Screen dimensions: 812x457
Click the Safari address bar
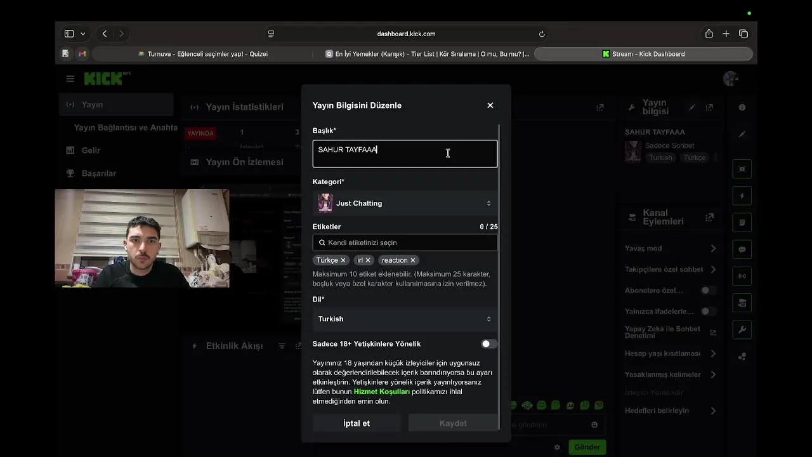coord(406,34)
